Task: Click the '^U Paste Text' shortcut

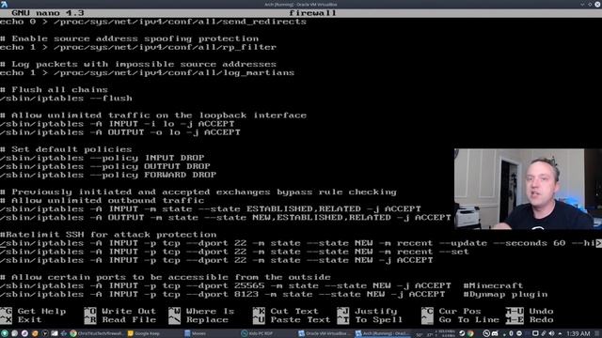Action: (x=292, y=319)
